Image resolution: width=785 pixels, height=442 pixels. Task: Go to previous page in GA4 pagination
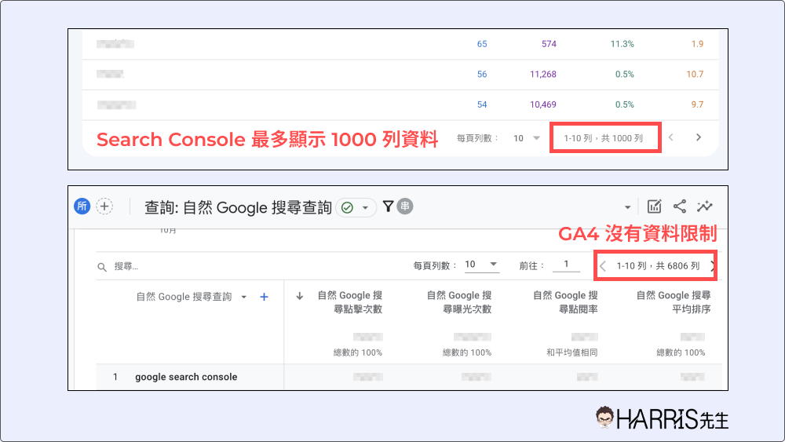click(603, 266)
